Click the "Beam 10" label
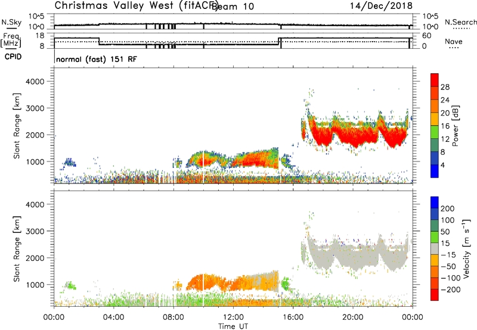477x330 pixels. click(233, 7)
